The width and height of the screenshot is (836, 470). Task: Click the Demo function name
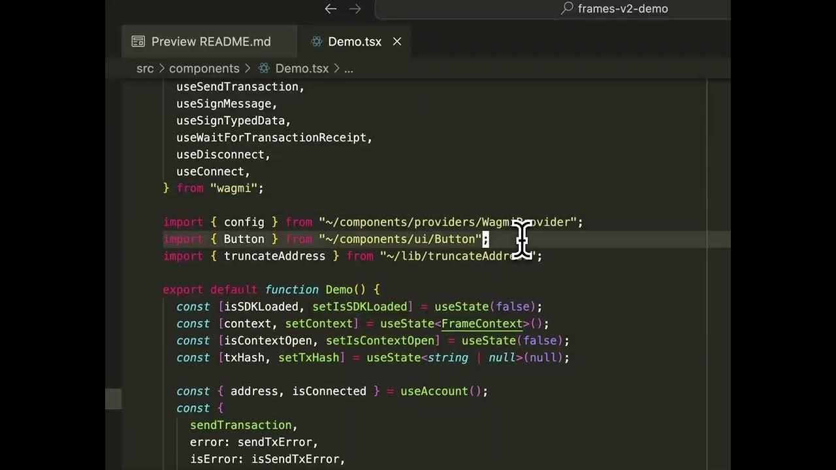339,290
